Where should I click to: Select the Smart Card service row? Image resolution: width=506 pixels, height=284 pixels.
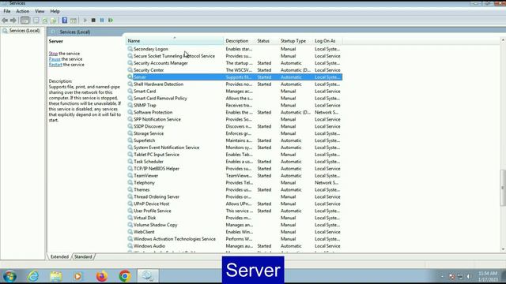pos(234,92)
